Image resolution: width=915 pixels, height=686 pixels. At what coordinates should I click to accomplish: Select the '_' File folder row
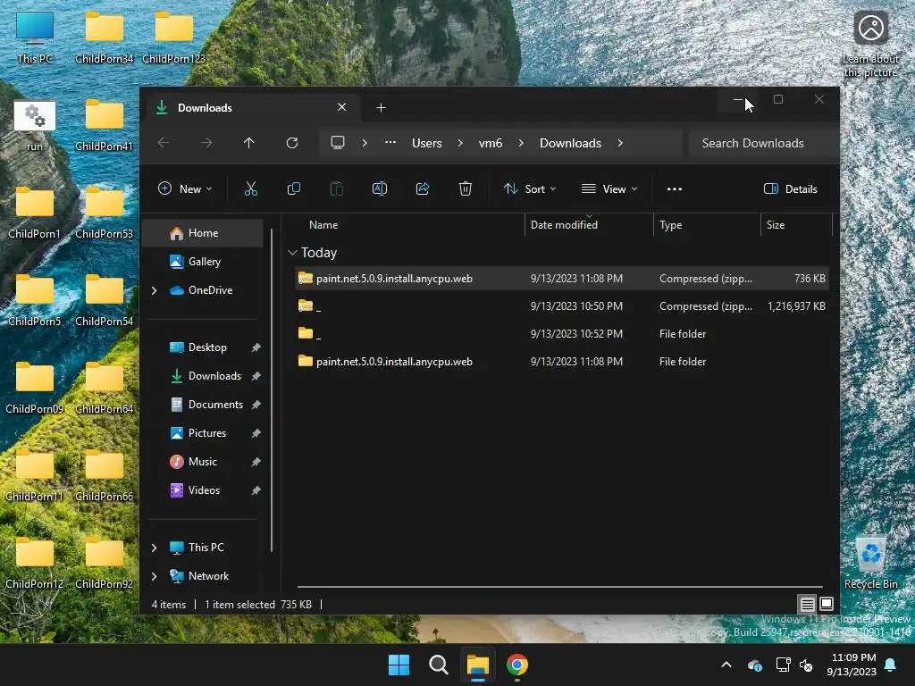563,334
